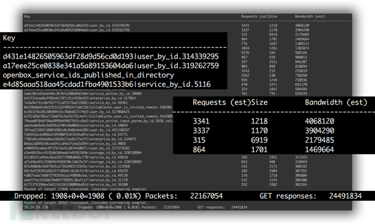The width and height of the screenshot is (375, 224).
Task: Select the bandwidth value 989184
Action: 301,53
